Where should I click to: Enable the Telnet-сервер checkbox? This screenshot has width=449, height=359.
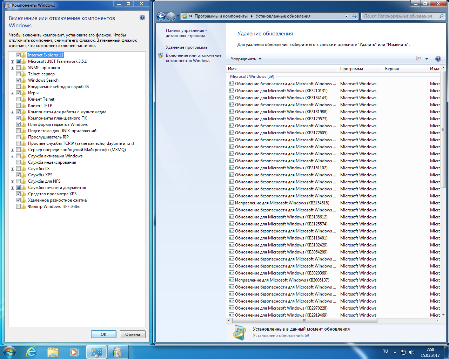pyautogui.click(x=18, y=74)
